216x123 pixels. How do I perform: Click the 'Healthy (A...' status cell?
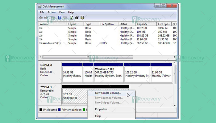[127, 32]
